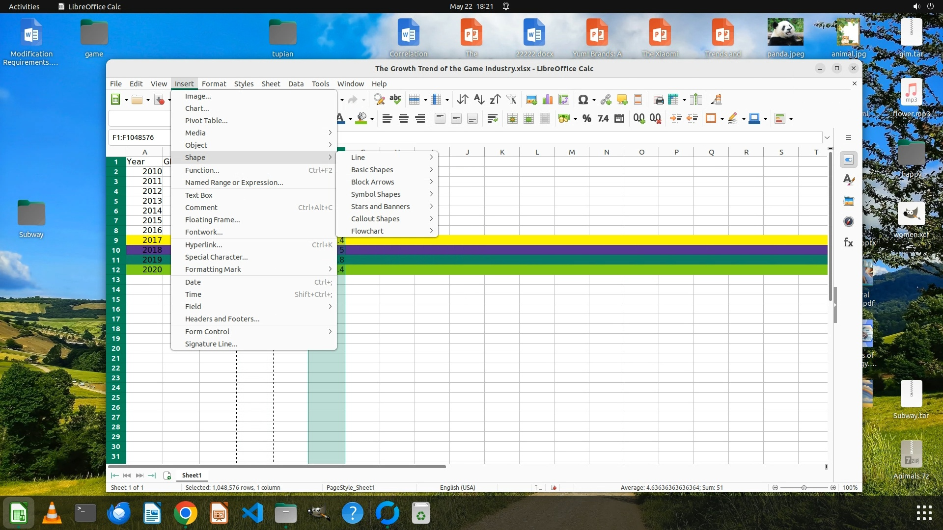The image size is (943, 530).
Task: Click the Spelling check icon
Action: pos(395,100)
